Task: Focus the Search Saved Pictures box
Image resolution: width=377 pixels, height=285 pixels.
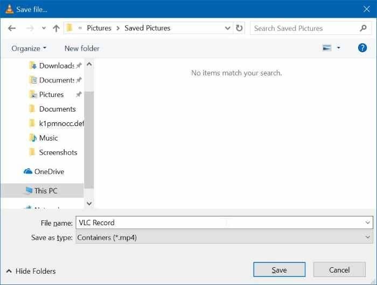Action: pyautogui.click(x=311, y=28)
